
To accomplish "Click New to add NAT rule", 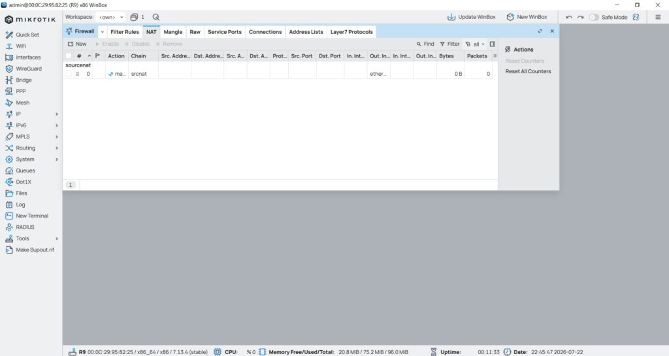I will (77, 44).
